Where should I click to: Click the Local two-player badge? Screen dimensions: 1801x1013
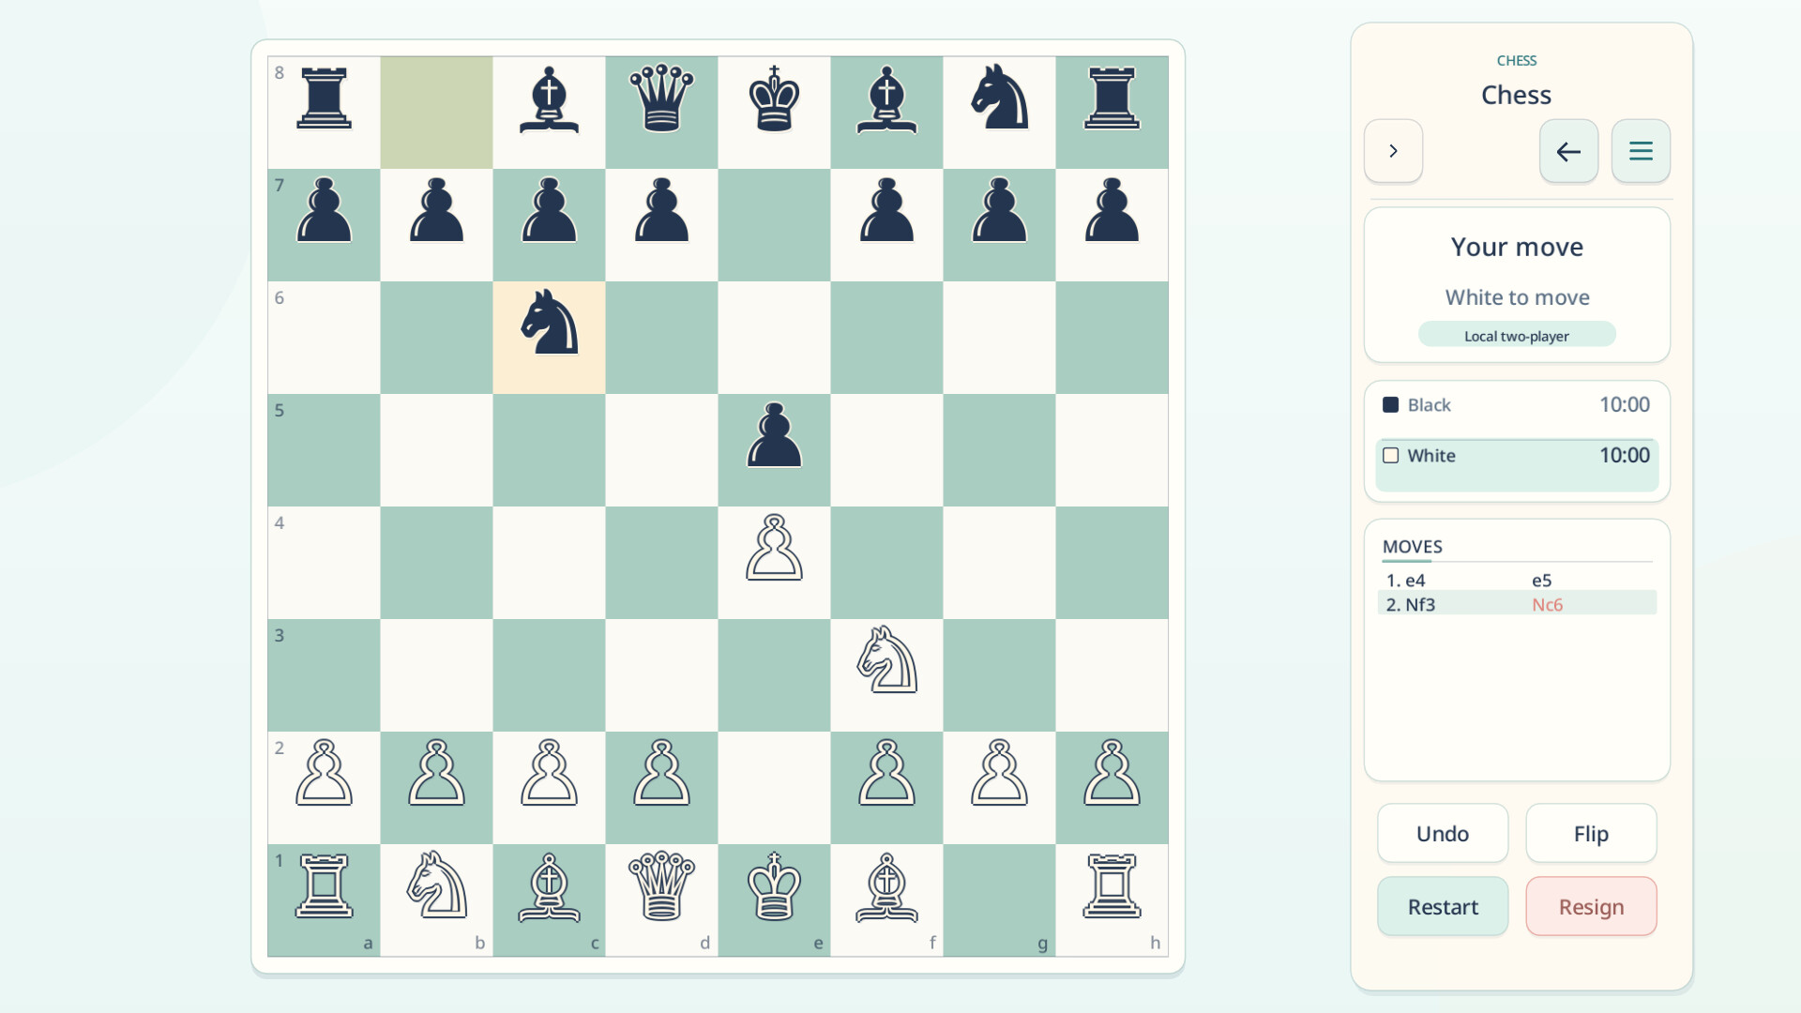click(x=1517, y=335)
